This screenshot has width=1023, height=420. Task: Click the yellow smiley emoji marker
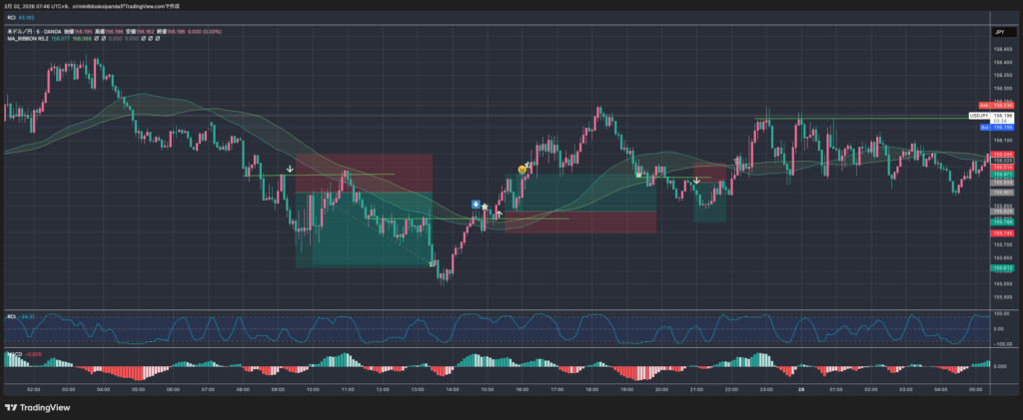coord(521,170)
